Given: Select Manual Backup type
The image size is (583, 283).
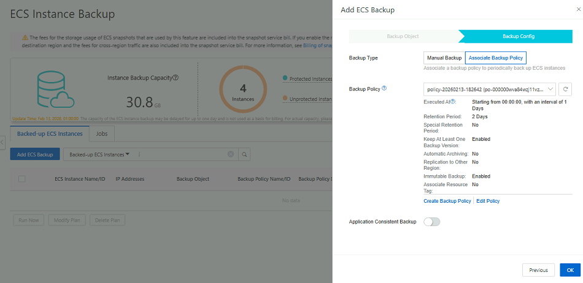Looking at the screenshot, I should [444, 58].
